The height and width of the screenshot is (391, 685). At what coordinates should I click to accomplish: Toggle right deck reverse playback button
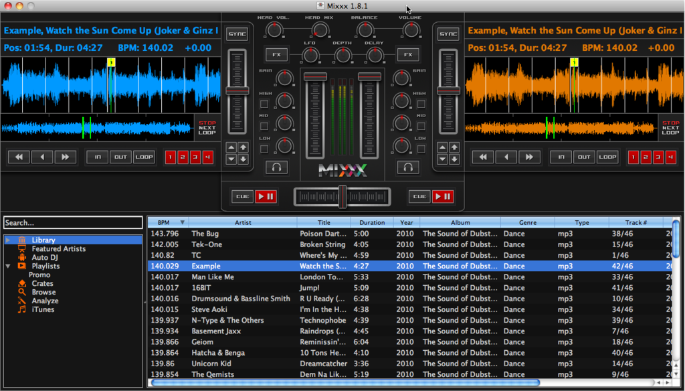tap(506, 157)
